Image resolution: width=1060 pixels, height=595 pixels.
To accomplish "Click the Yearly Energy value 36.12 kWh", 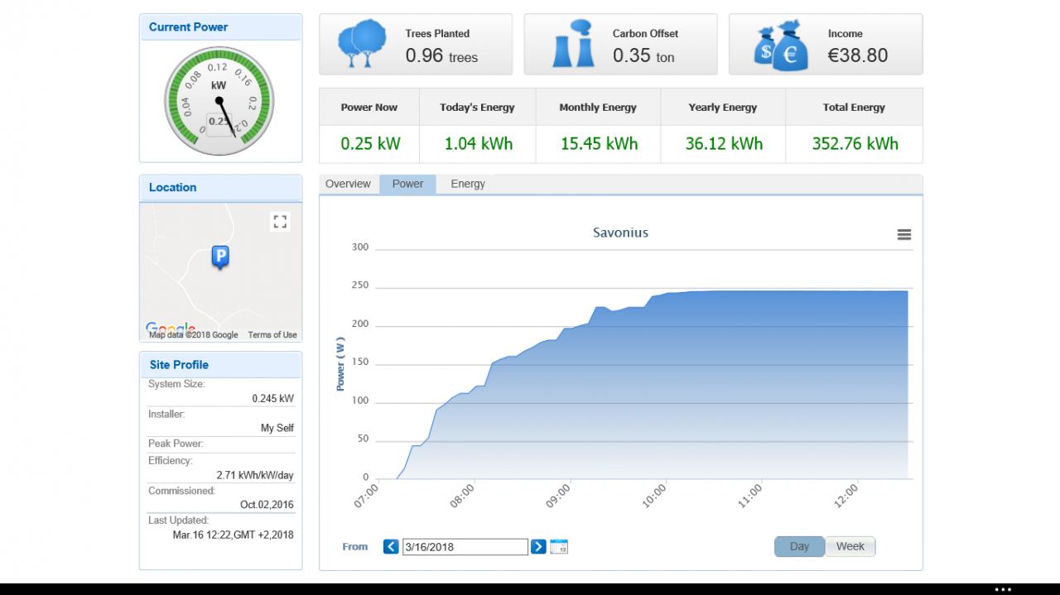I will (724, 143).
